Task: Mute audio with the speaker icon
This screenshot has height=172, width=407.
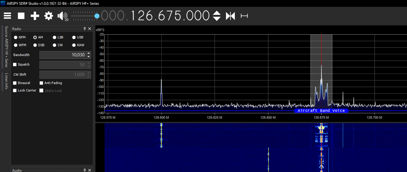Action: [62, 16]
